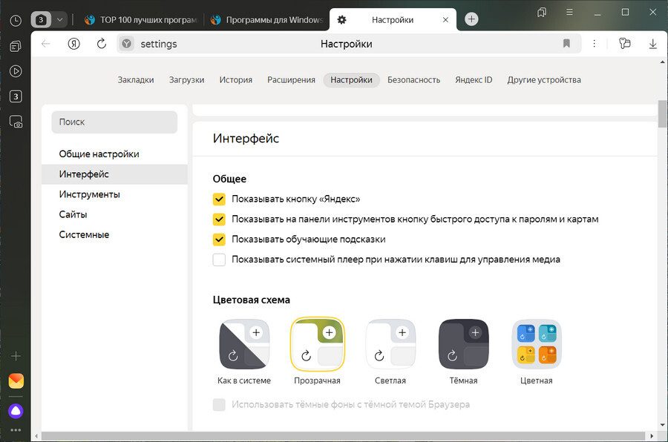Click the vertical scrollbar thumb

coord(662,113)
